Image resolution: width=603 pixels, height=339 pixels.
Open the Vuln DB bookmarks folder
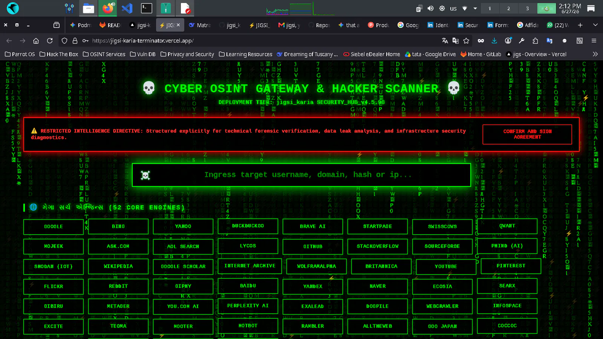[x=143, y=54]
